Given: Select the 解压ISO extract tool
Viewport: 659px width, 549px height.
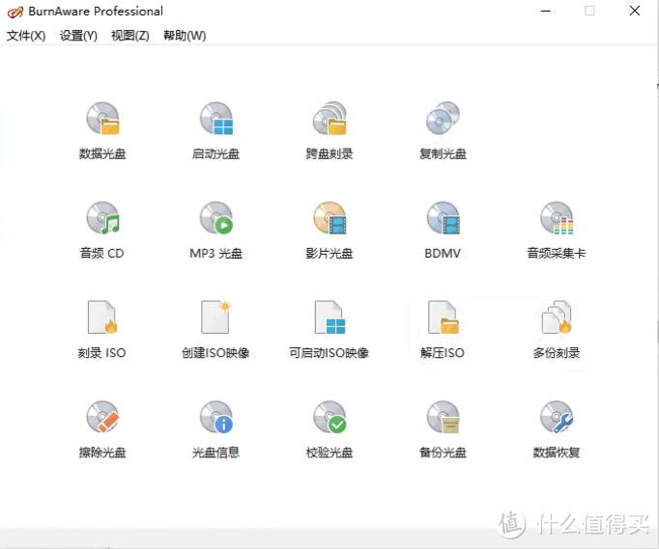Looking at the screenshot, I should [443, 329].
